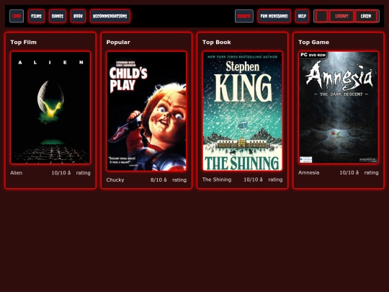Viewport: 389px width, 292px height.
Task: Click the 'Top Book' heading
Action: tap(217, 43)
